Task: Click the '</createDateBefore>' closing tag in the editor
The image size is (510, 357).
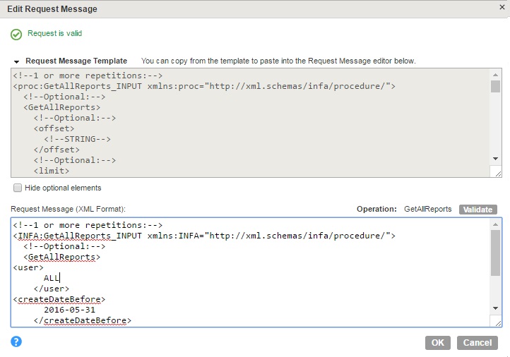Action: point(83,320)
